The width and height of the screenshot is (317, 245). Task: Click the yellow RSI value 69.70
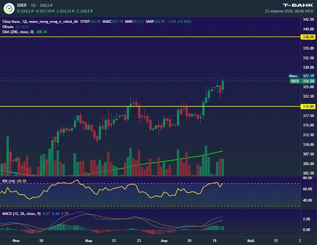tap(22, 181)
